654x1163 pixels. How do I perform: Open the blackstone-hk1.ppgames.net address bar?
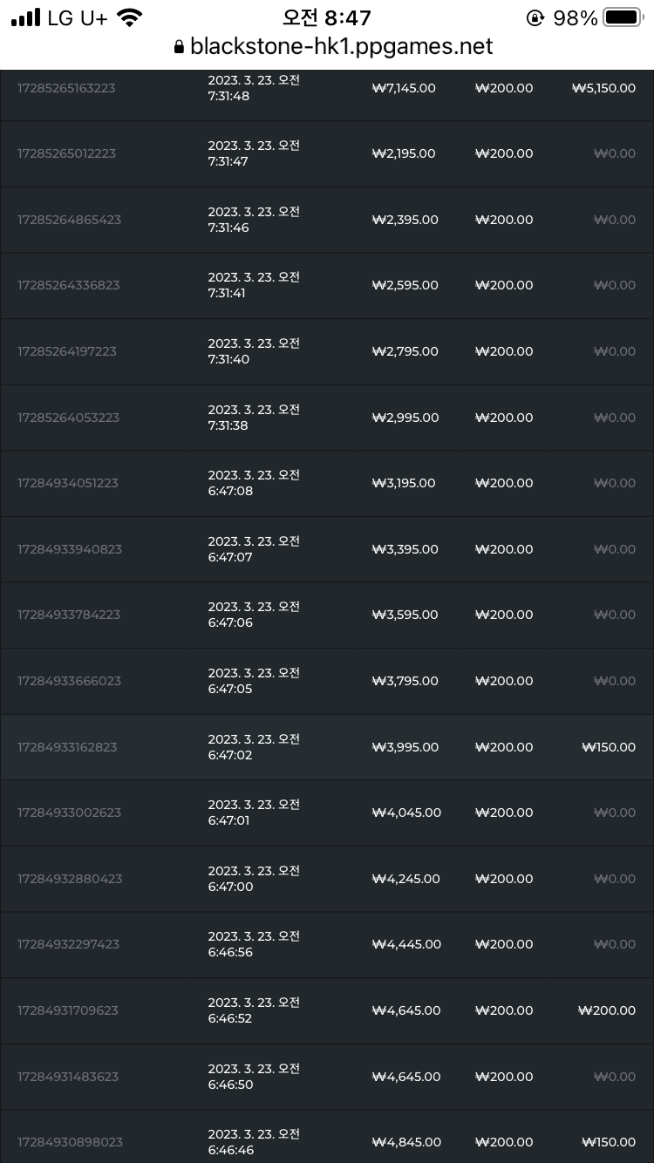point(333,47)
